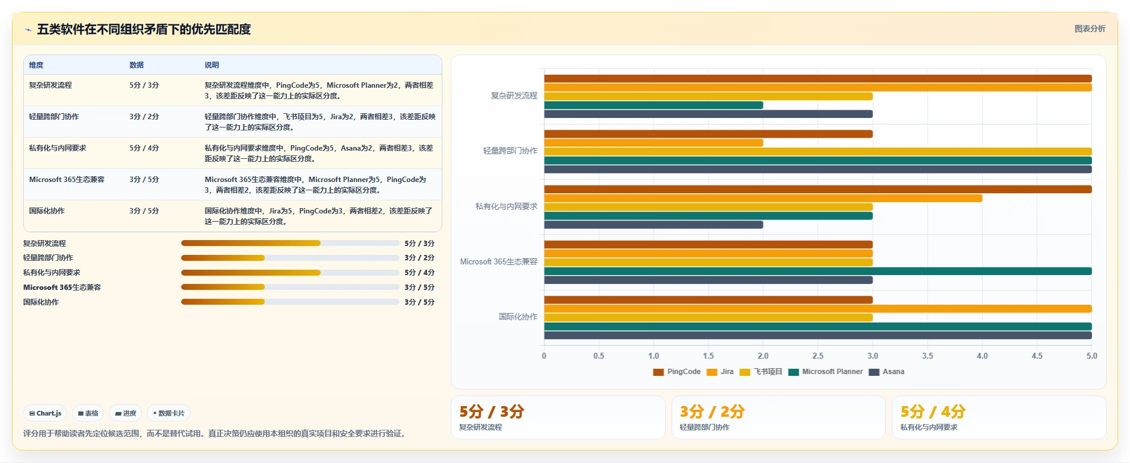Screen dimensions: 1130x463
Task: Select the Chart.js tag chip
Action: click(x=46, y=413)
